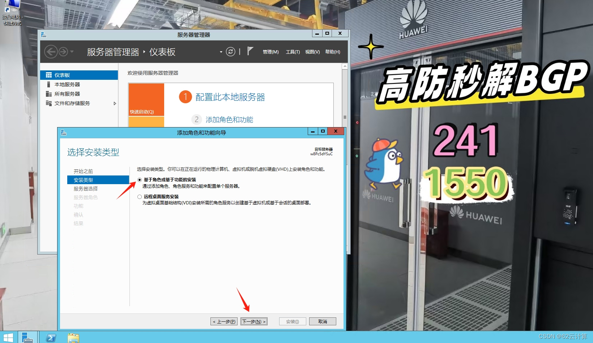Click the 文件和存储服务 icon in sidebar
This screenshot has width=593, height=343.
(49, 103)
